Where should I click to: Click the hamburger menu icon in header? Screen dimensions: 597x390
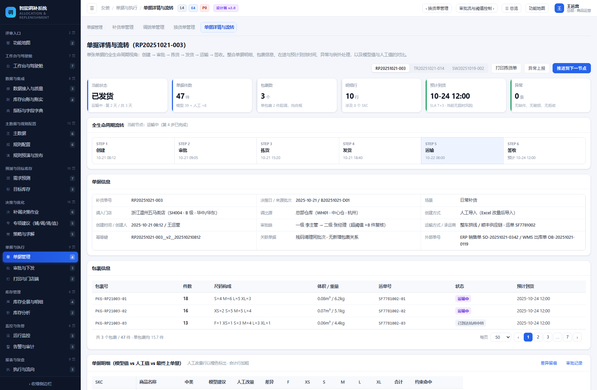(92, 8)
